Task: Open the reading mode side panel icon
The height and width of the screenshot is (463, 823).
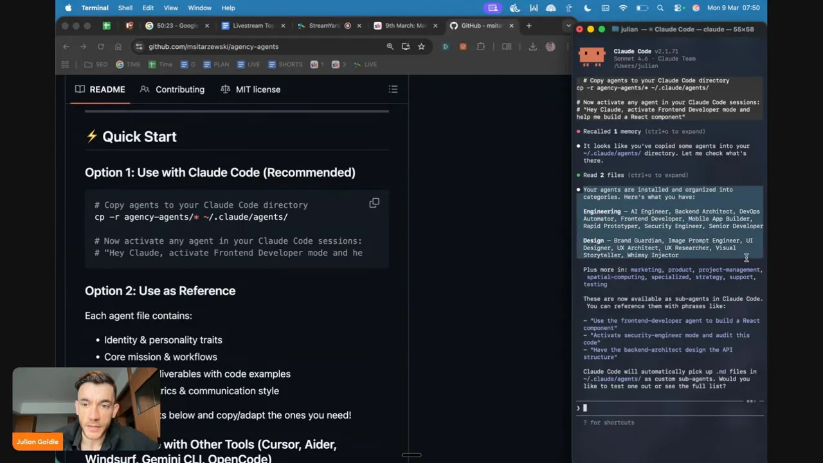Action: tap(507, 46)
